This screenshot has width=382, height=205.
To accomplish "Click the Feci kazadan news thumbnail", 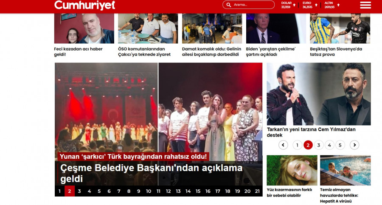I will [x=84, y=28].
